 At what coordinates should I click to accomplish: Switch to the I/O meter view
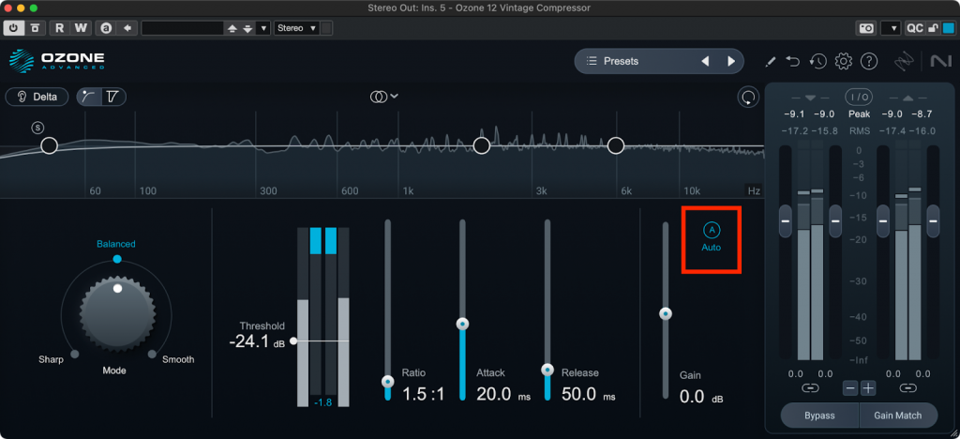pos(859,97)
